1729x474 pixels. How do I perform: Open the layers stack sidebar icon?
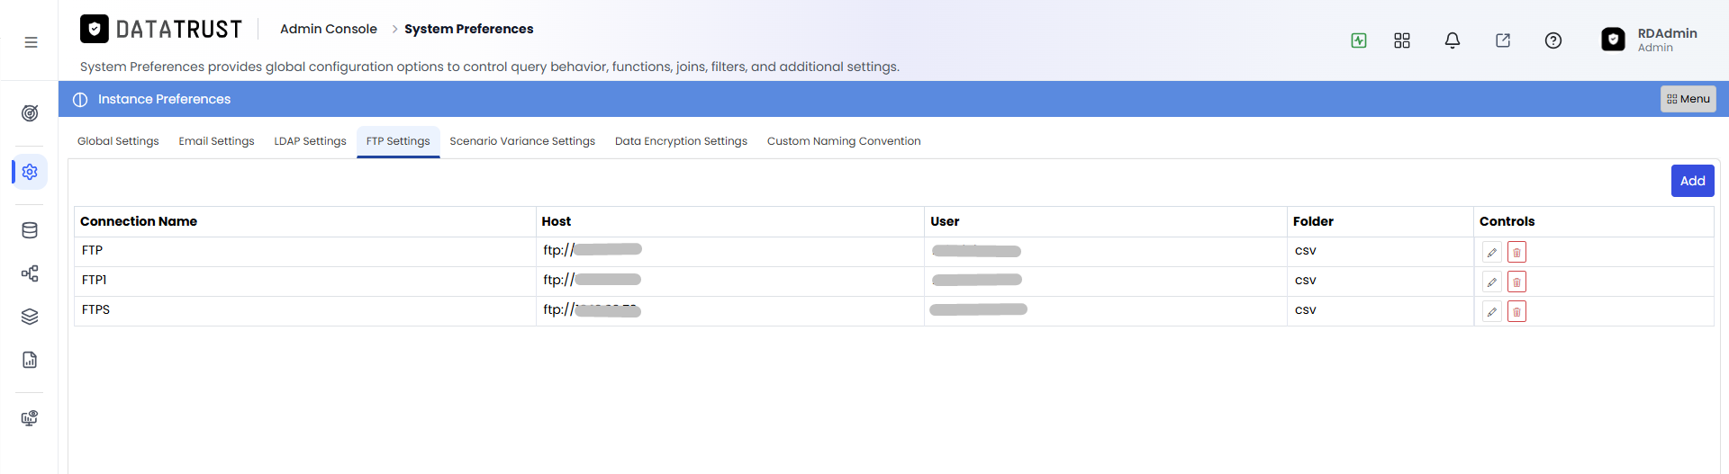click(30, 317)
